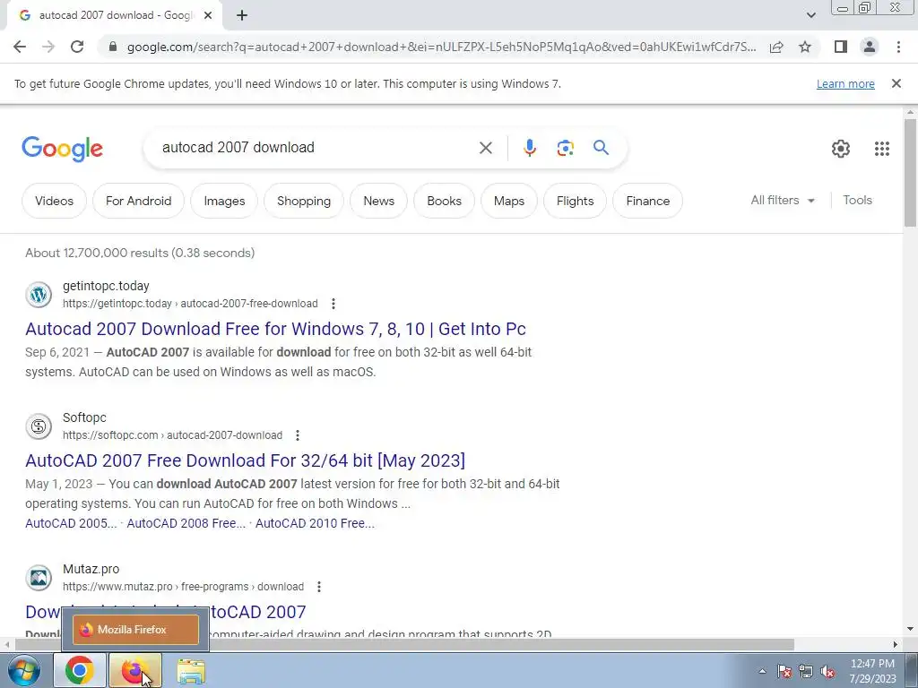Switch to Books results
918x688 pixels.
click(444, 201)
